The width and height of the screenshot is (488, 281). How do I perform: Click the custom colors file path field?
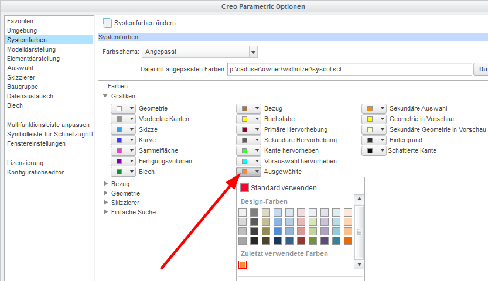pos(350,70)
